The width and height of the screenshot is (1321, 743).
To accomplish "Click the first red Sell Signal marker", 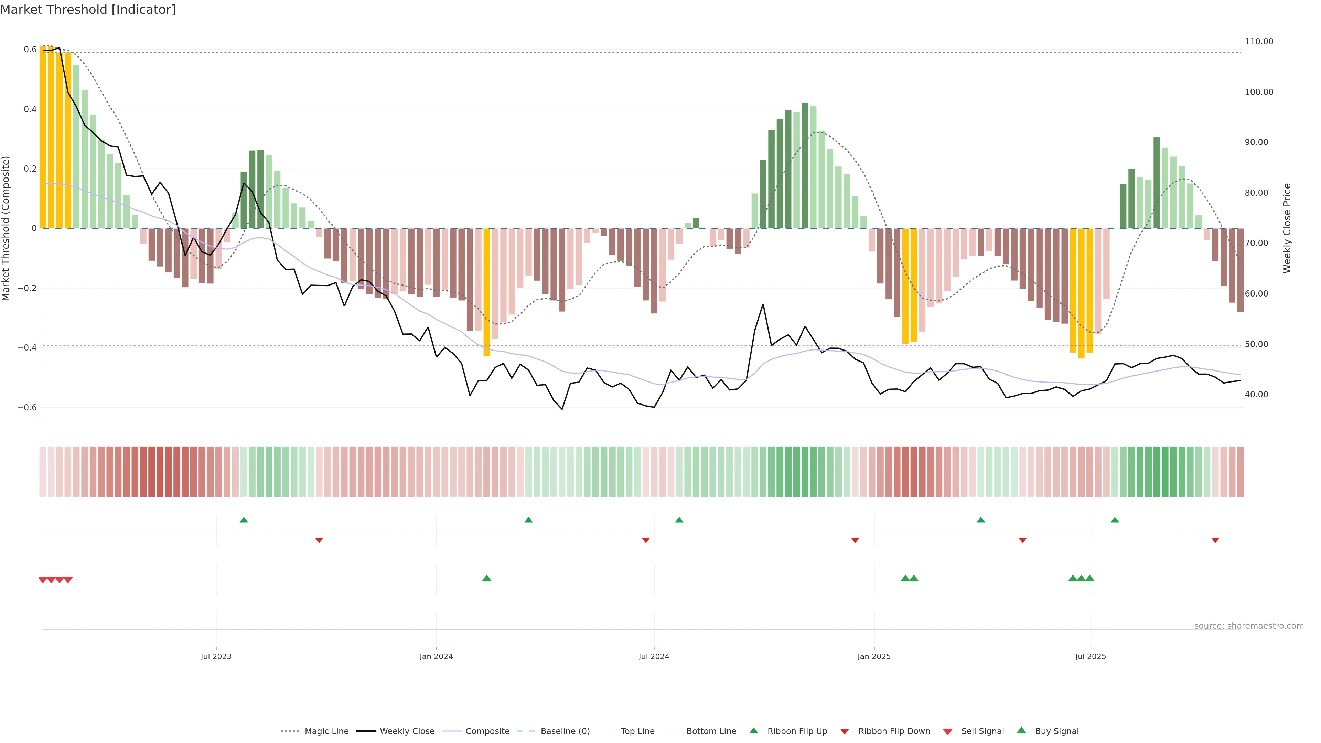I will 43,580.
